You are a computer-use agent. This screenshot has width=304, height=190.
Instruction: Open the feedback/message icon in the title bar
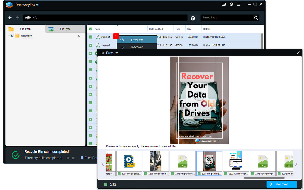[x=224, y=4]
